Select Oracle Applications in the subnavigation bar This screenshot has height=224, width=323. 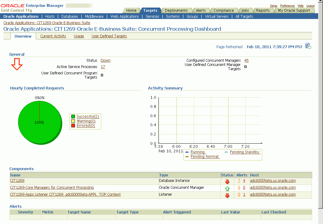pyautogui.click(x=21, y=17)
